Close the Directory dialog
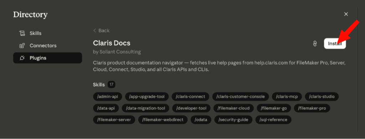 tap(346, 14)
